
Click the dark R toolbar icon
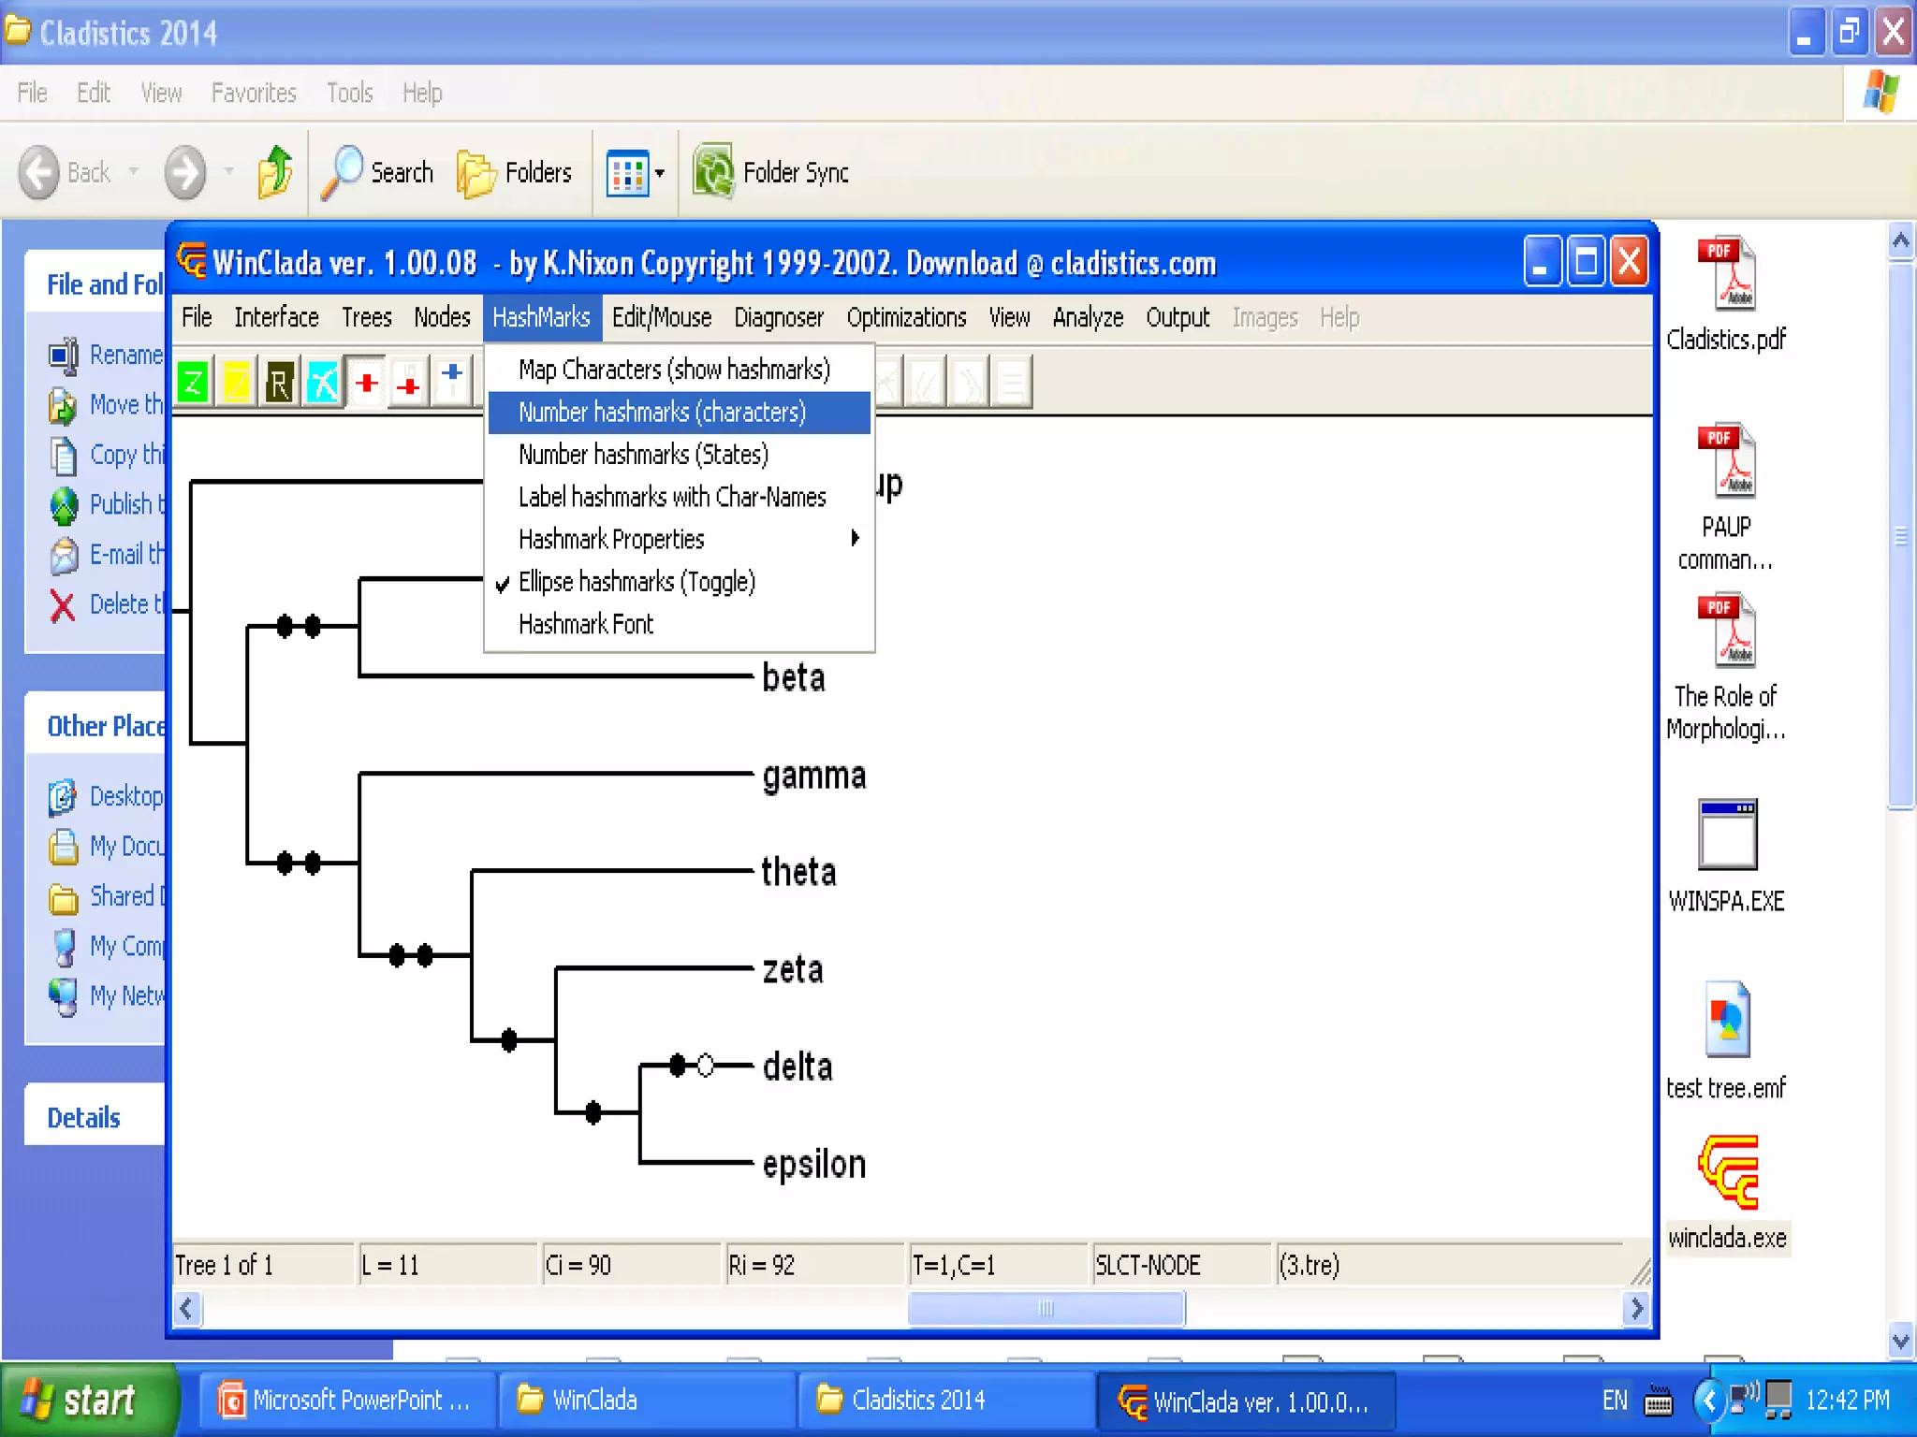pyautogui.click(x=279, y=383)
